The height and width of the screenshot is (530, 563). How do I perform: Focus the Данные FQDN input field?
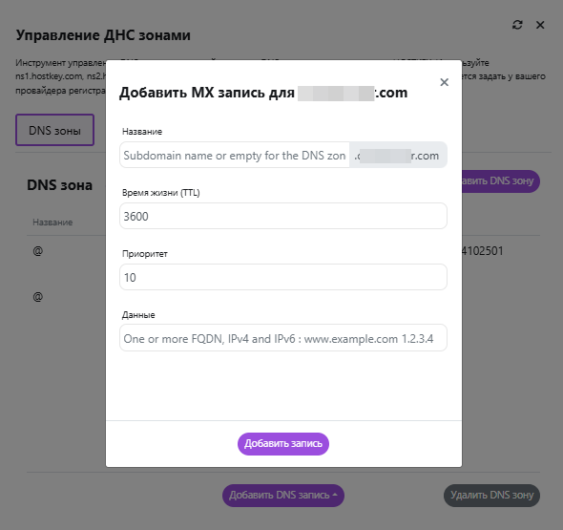click(283, 338)
